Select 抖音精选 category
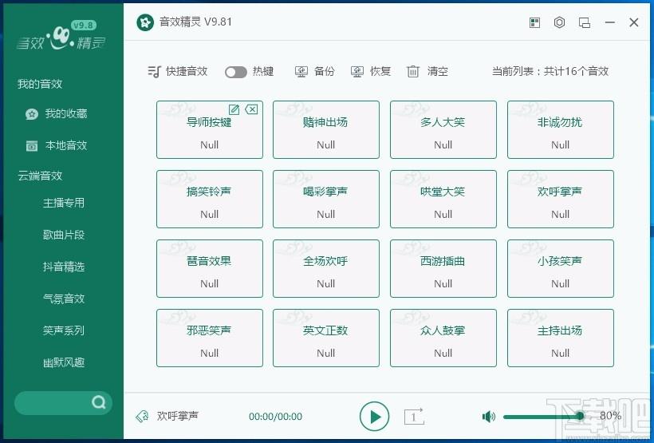Screen dimensions: 654x443 (64, 267)
